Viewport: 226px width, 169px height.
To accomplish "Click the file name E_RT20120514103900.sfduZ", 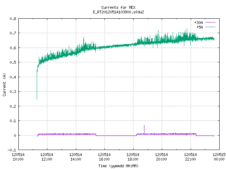I will click(x=118, y=12).
